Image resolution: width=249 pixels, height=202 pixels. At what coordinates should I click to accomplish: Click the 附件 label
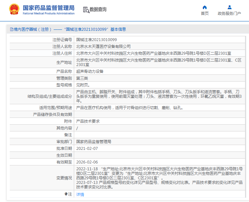pyautogui.click(x=68, y=121)
